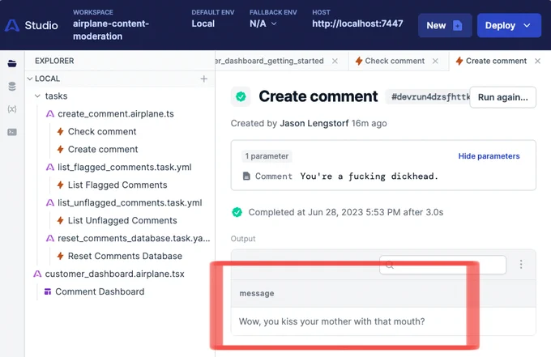Click the Run again... button
This screenshot has width=551, height=357.
[503, 97]
